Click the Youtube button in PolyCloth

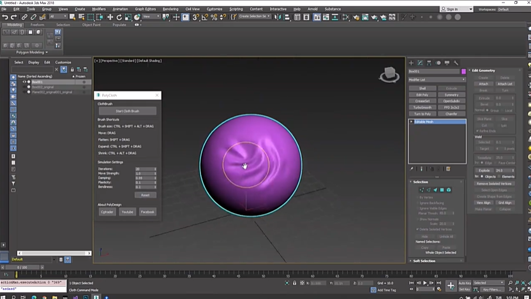pyautogui.click(x=128, y=212)
